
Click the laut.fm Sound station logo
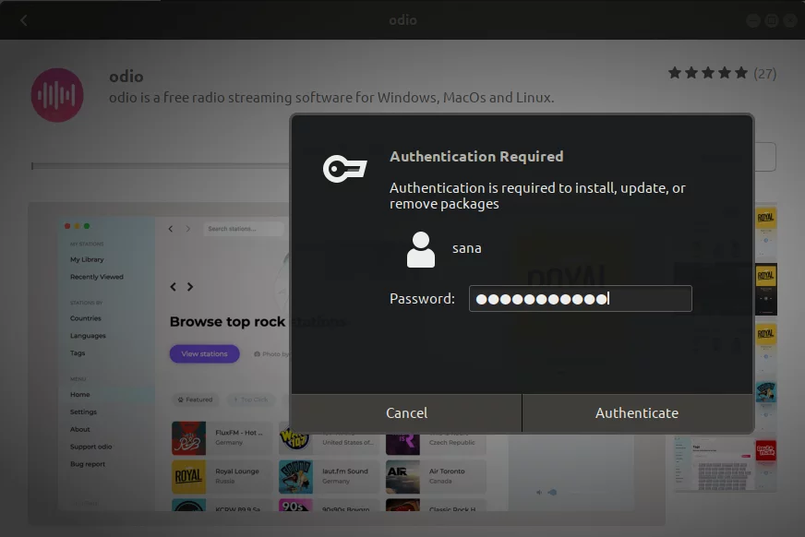point(295,477)
